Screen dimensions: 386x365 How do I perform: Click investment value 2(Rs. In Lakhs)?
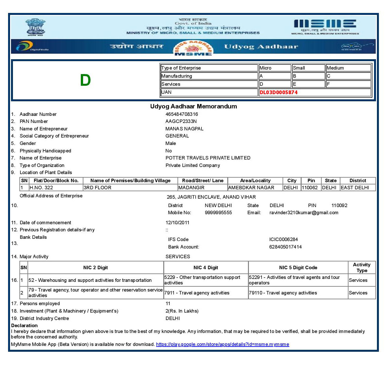tap(182, 311)
